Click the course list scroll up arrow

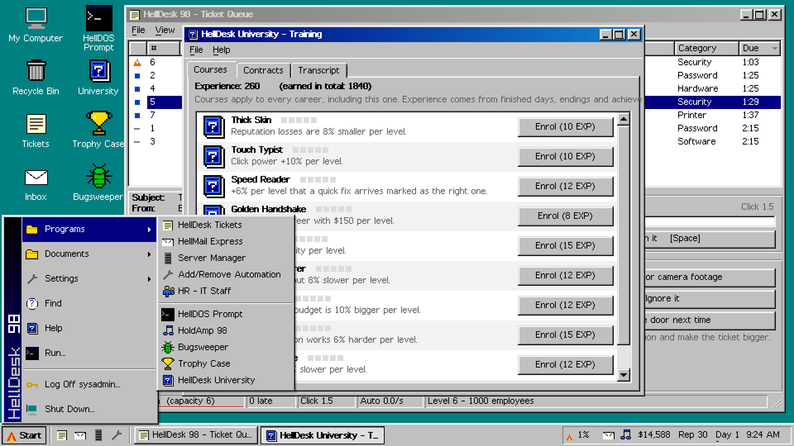click(623, 119)
